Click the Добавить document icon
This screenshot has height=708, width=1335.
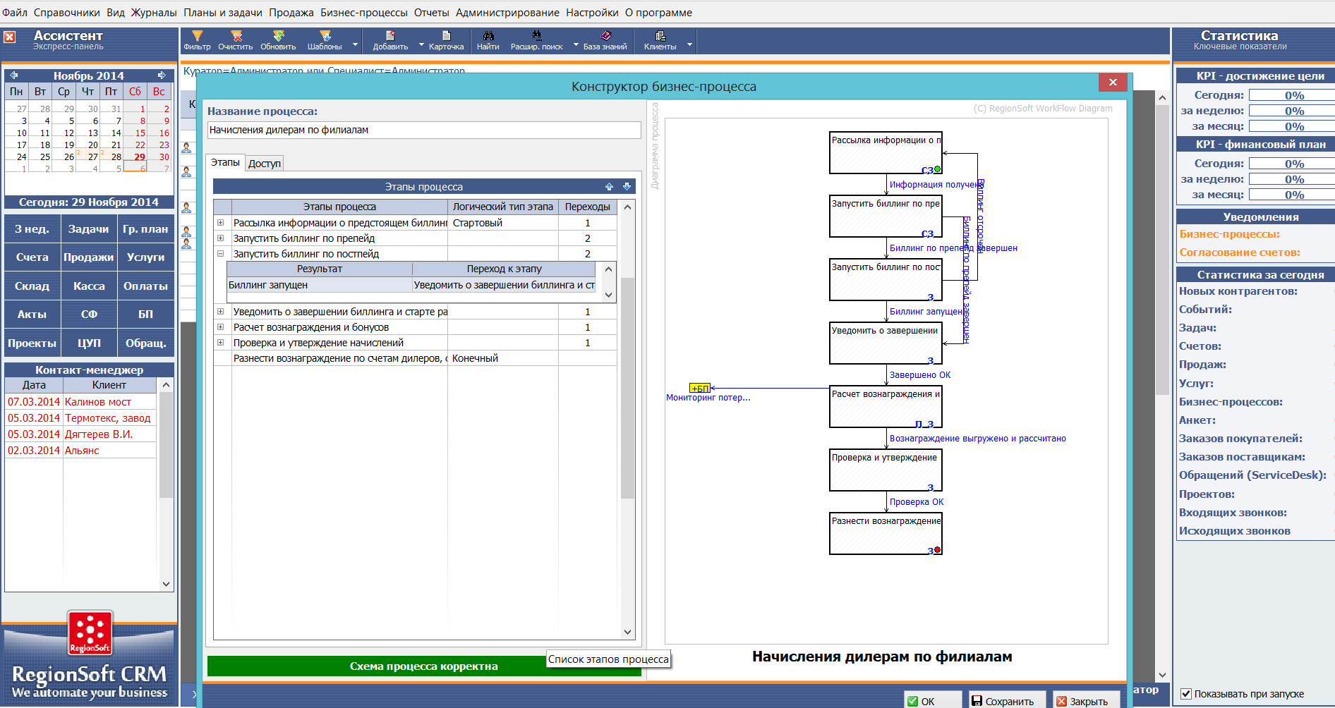390,36
